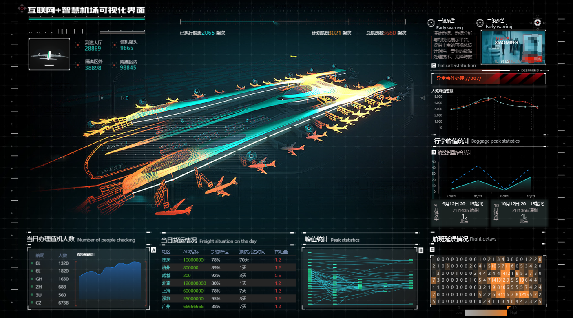The width and height of the screenshot is (573, 318).
Task: Click the green dot next to airline GH
Action: tap(31, 279)
